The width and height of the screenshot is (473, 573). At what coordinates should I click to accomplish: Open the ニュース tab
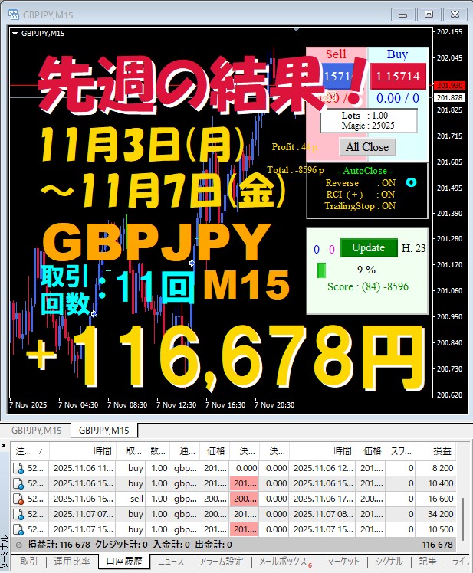tap(171, 562)
